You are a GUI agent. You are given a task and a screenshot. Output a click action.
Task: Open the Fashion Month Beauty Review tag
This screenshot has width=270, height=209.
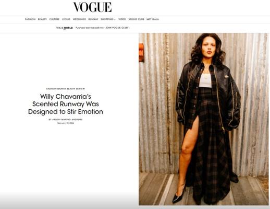pyautogui.click(x=66, y=89)
